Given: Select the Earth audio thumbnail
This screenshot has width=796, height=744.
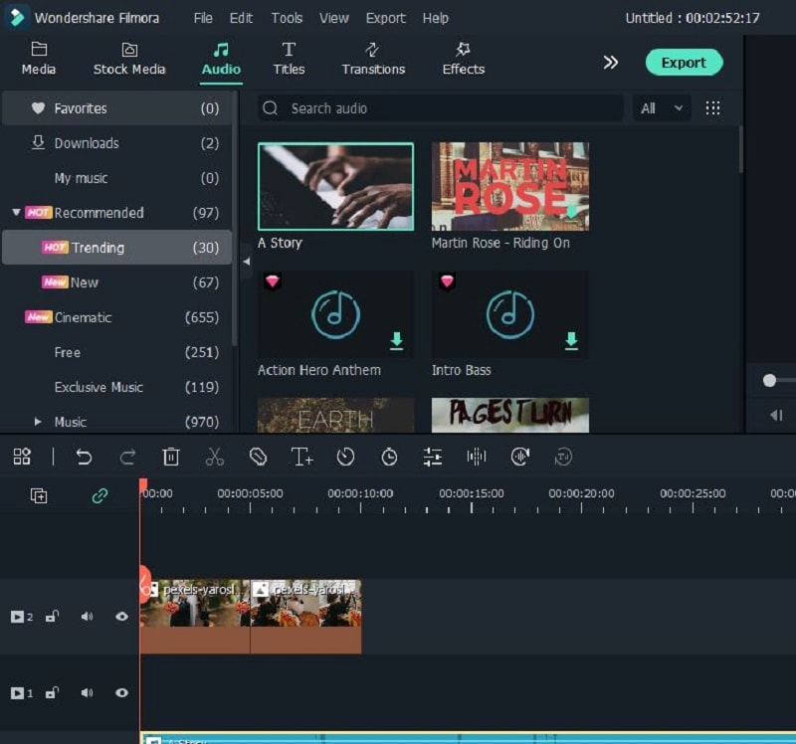Looking at the screenshot, I should point(335,415).
